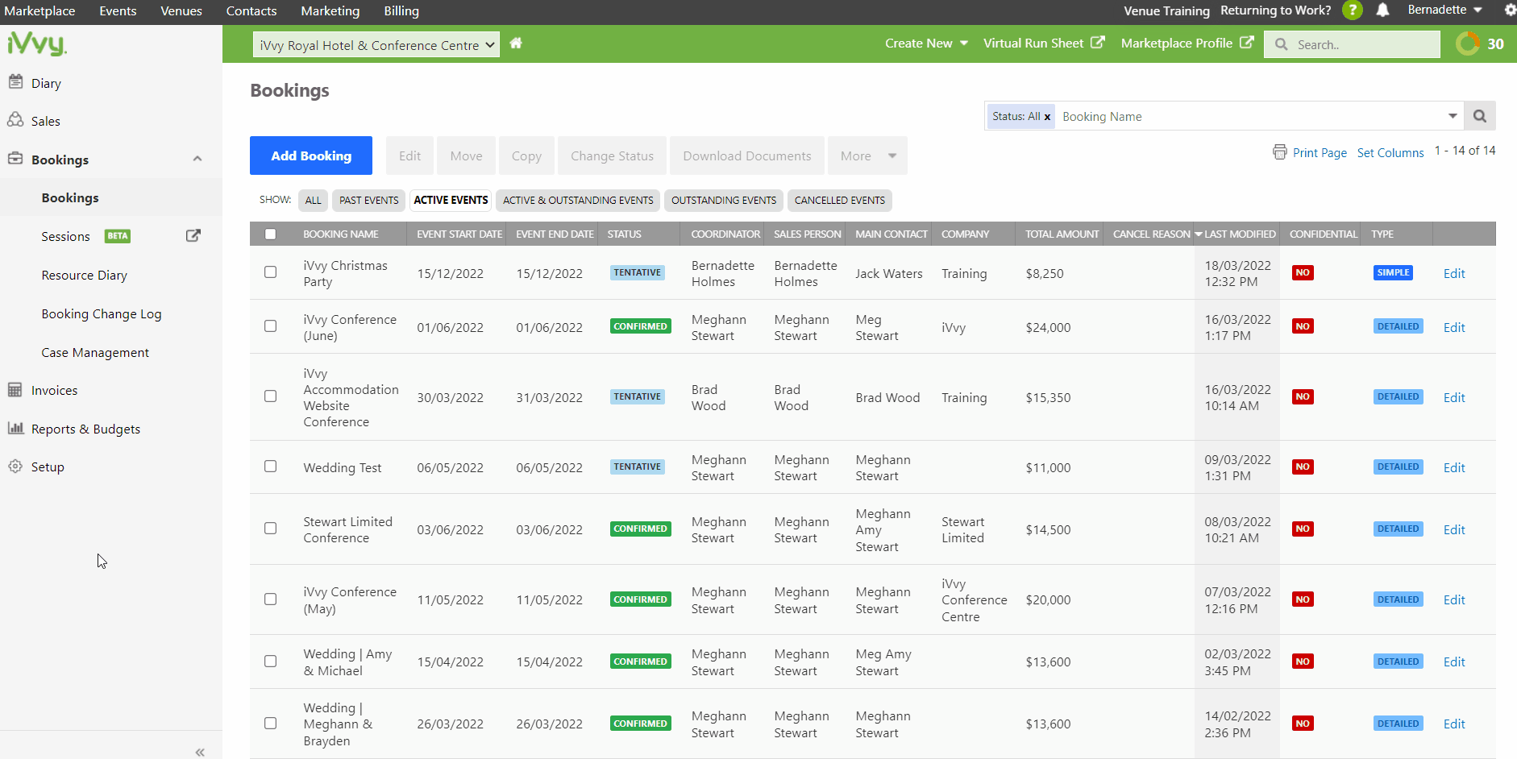Open notifications bell icon
1517x759 pixels.
click(x=1382, y=10)
